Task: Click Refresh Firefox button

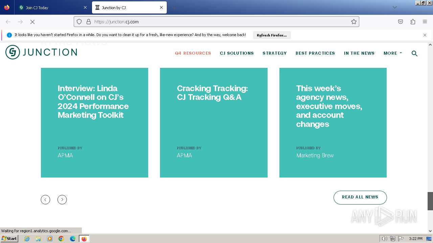Action: point(272,35)
